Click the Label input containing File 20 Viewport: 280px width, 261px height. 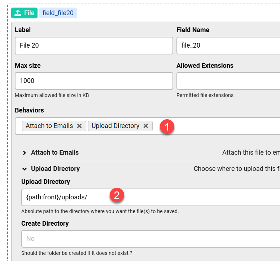[94, 45]
